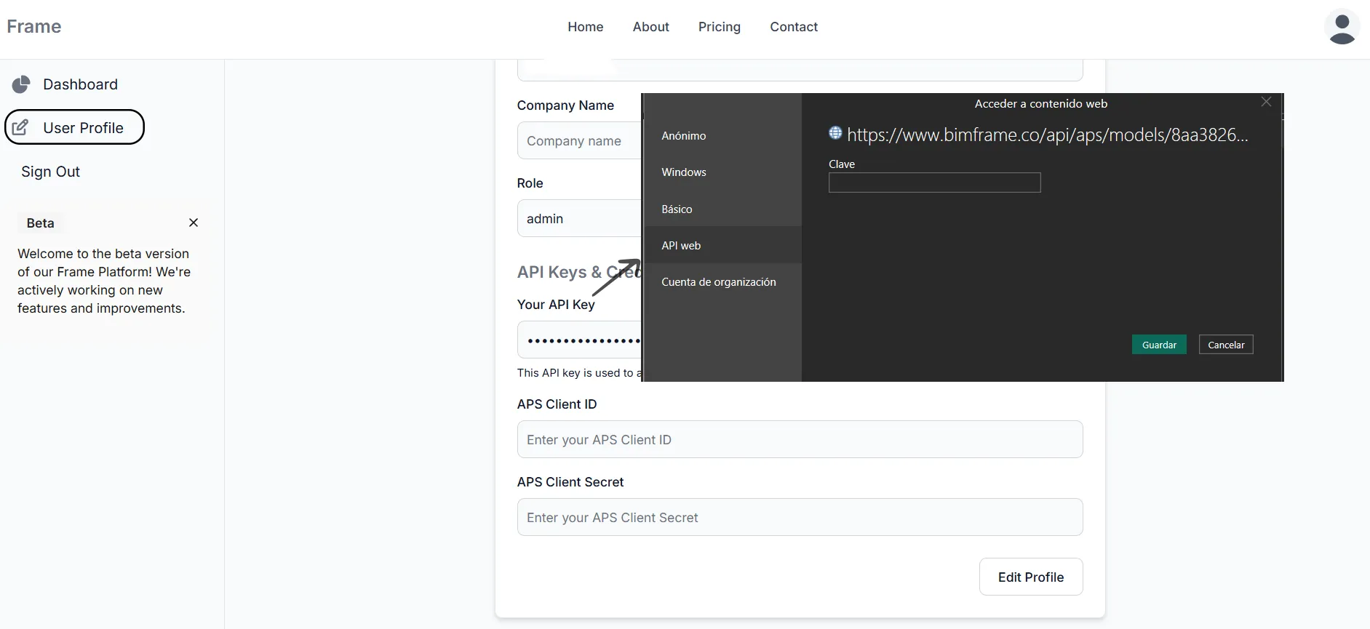
Task: Click the Dashboard pie chart icon
Action: pyautogui.click(x=21, y=84)
